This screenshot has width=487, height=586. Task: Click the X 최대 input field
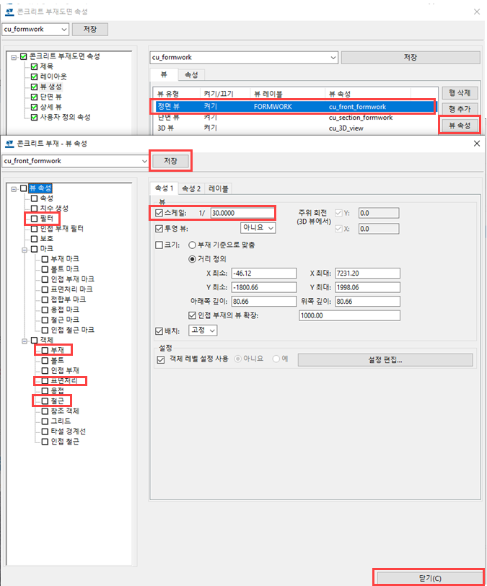pyautogui.click(x=367, y=274)
